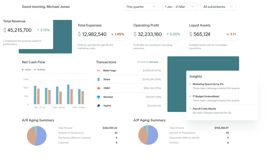Click the decline arrow beside Liquid Assets 3.11
Image resolution: width=266 pixels, height=159 pixels.
(227, 34)
